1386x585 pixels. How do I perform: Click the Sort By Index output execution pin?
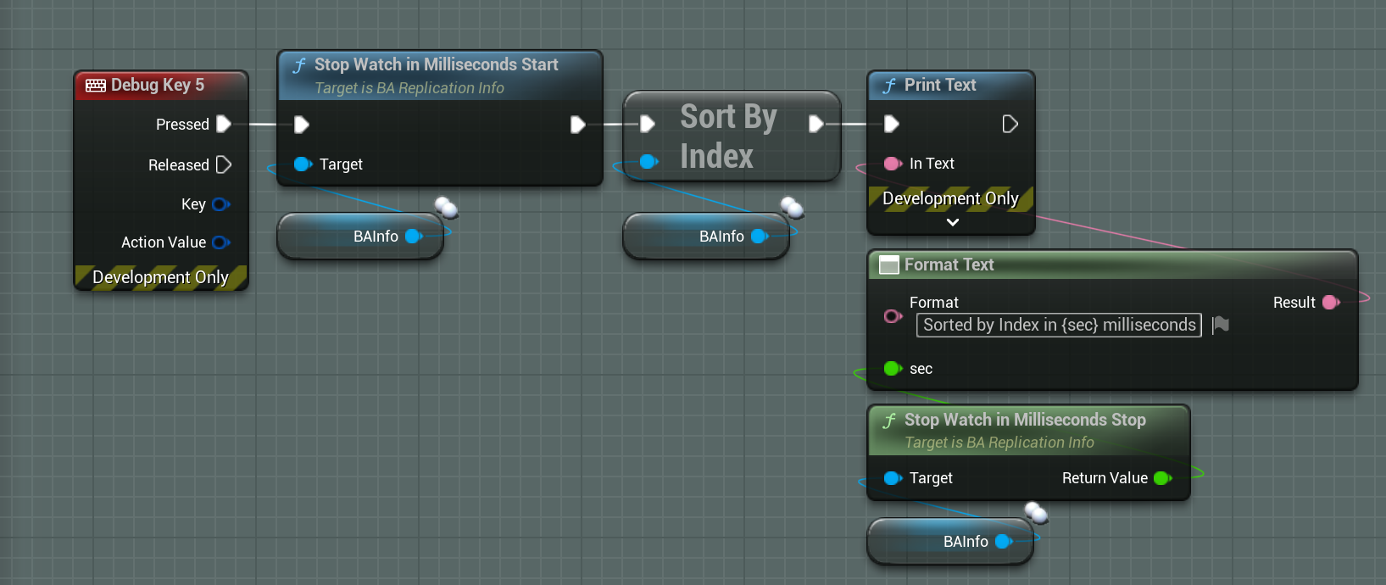coord(815,125)
